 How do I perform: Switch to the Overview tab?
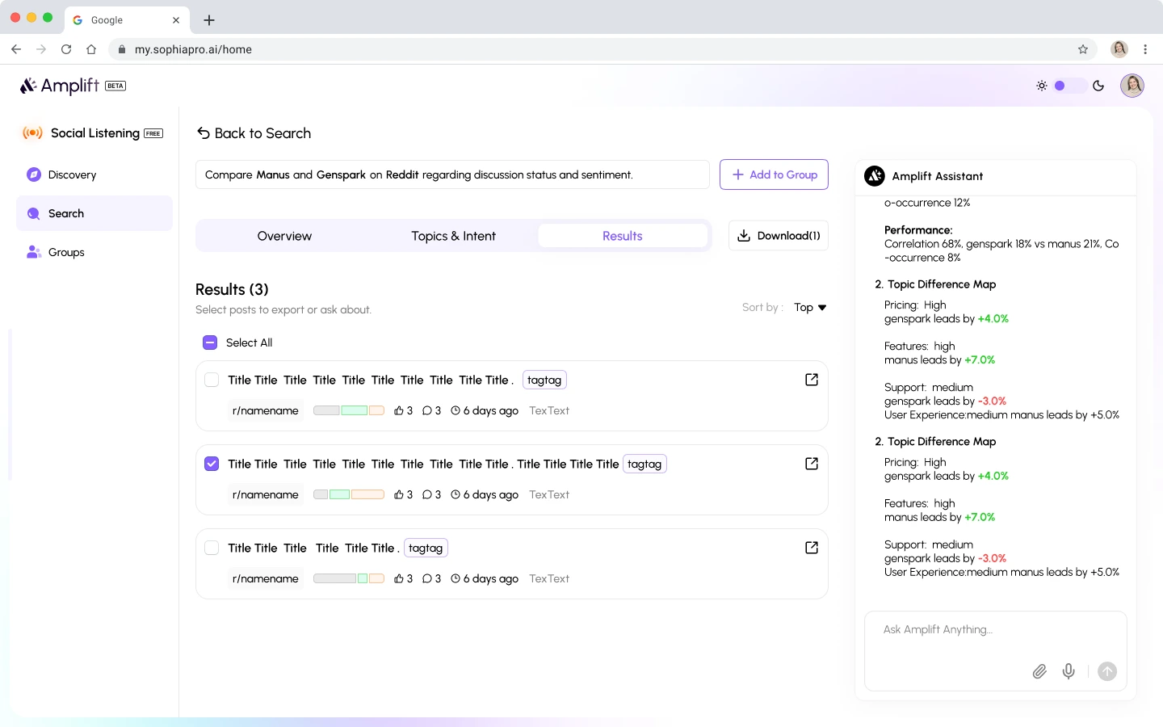pos(284,236)
